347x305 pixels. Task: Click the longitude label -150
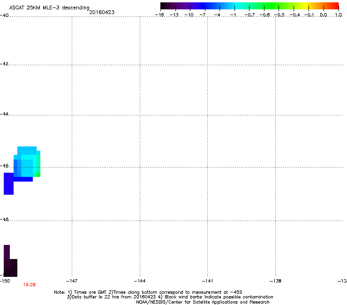coord(5,281)
